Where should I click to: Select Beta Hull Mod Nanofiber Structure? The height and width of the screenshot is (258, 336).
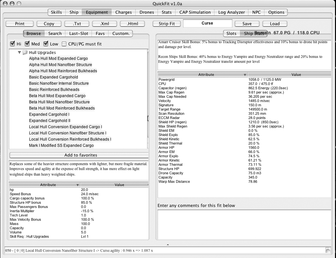[59, 102]
